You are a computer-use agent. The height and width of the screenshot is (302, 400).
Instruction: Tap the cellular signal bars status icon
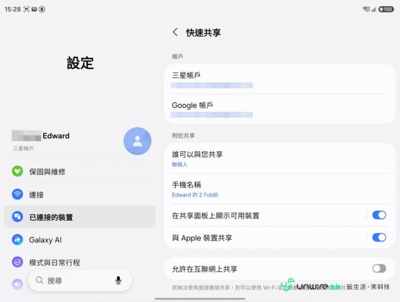point(373,9)
